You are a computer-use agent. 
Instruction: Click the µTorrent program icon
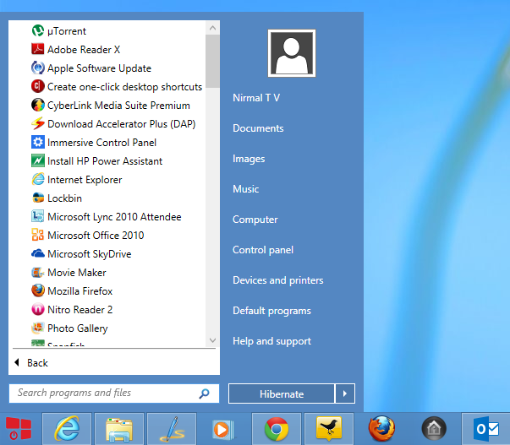click(38, 31)
